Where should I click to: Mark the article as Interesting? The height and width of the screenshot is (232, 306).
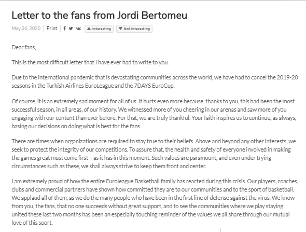[x=99, y=29]
